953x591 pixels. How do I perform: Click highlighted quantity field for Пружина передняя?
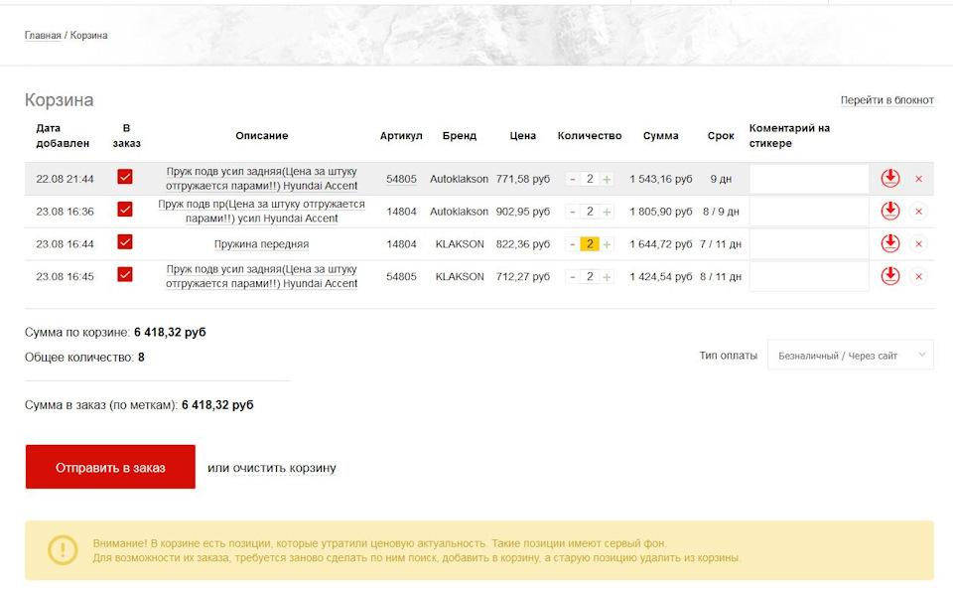point(590,243)
